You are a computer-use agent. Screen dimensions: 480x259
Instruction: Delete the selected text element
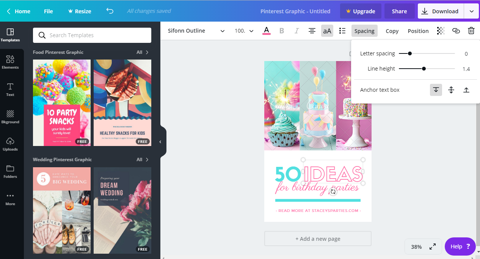(x=471, y=31)
